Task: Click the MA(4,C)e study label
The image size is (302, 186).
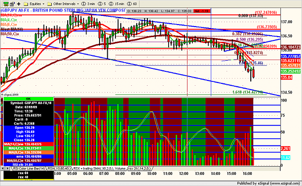Action: [x=9, y=20]
